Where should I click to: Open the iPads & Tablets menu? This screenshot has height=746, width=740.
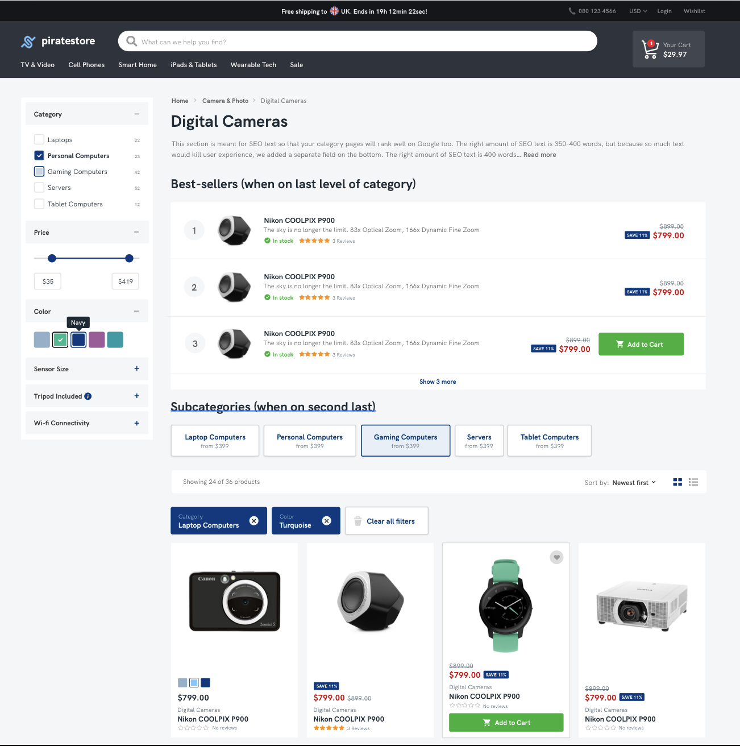(194, 65)
